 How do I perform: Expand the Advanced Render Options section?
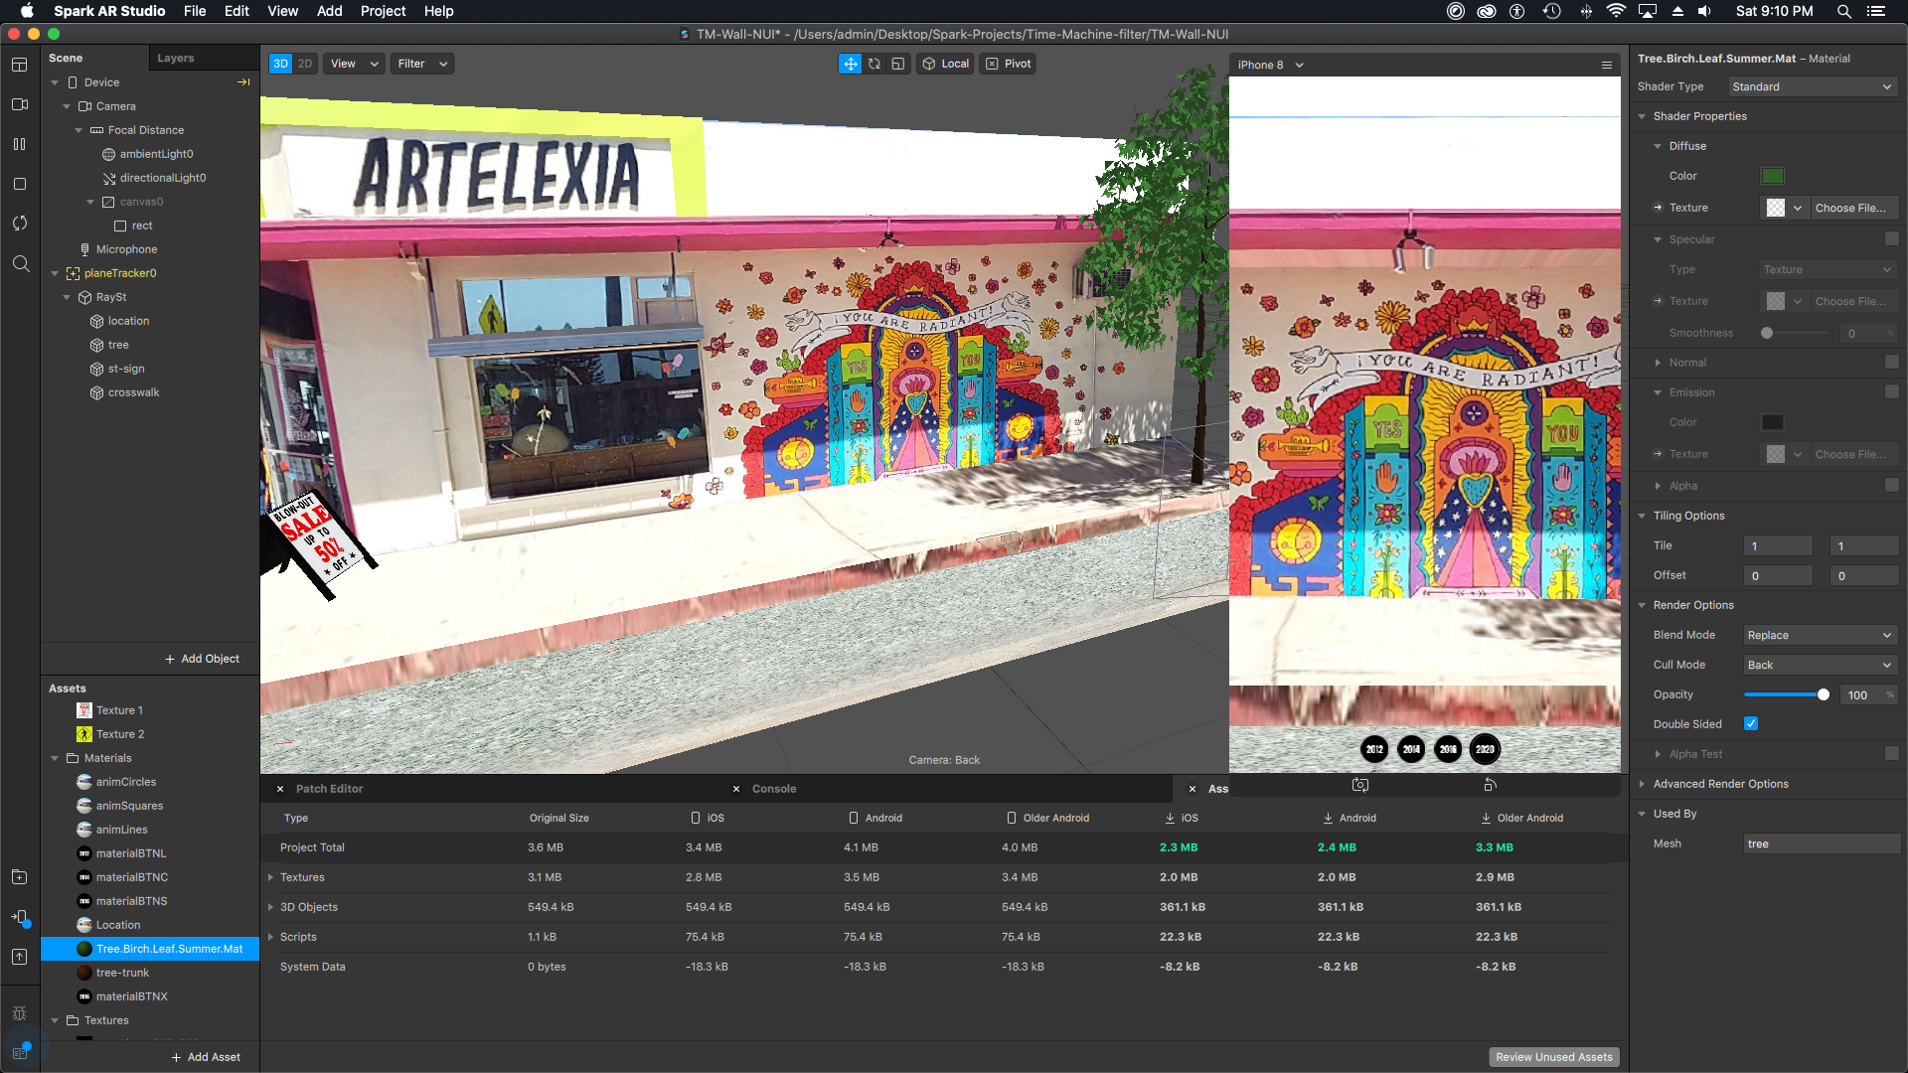[x=1719, y=784]
